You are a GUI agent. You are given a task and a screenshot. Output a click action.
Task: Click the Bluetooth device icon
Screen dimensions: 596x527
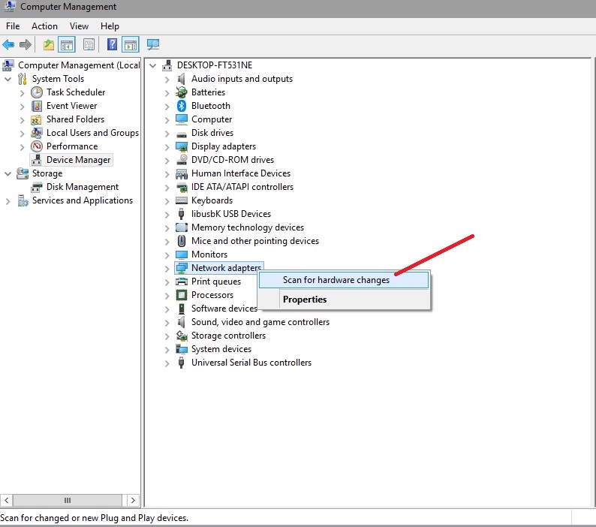(x=181, y=106)
